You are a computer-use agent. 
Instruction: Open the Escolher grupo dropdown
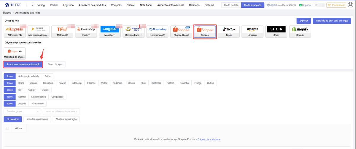pyautogui.click(x=22, y=111)
